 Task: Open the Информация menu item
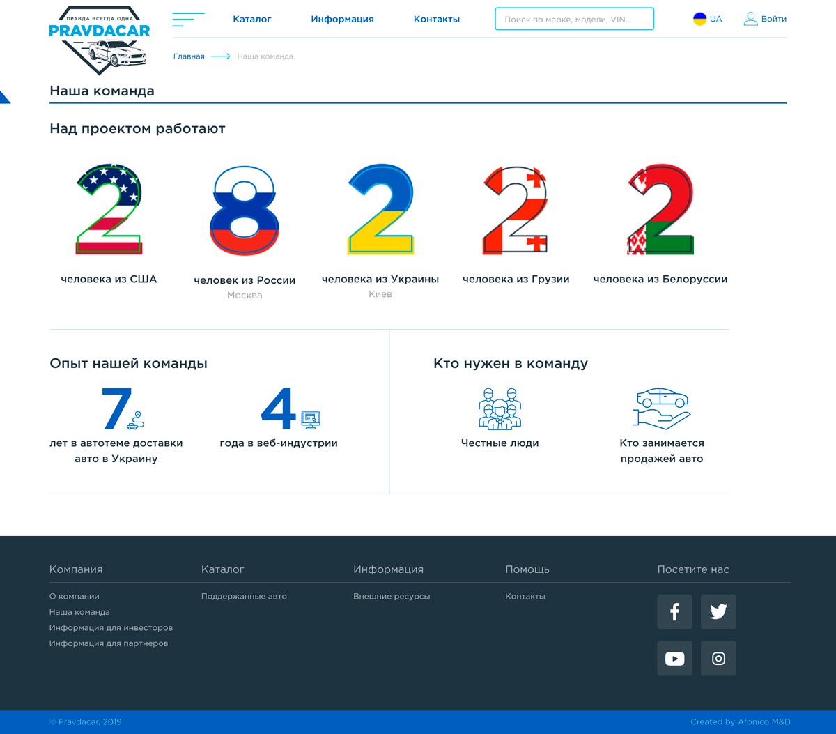pyautogui.click(x=343, y=19)
